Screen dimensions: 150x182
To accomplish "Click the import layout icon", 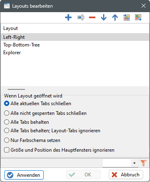I will click(x=127, y=17).
